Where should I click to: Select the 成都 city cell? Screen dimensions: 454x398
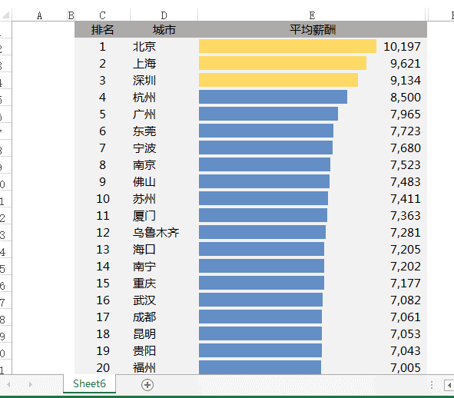(x=164, y=317)
